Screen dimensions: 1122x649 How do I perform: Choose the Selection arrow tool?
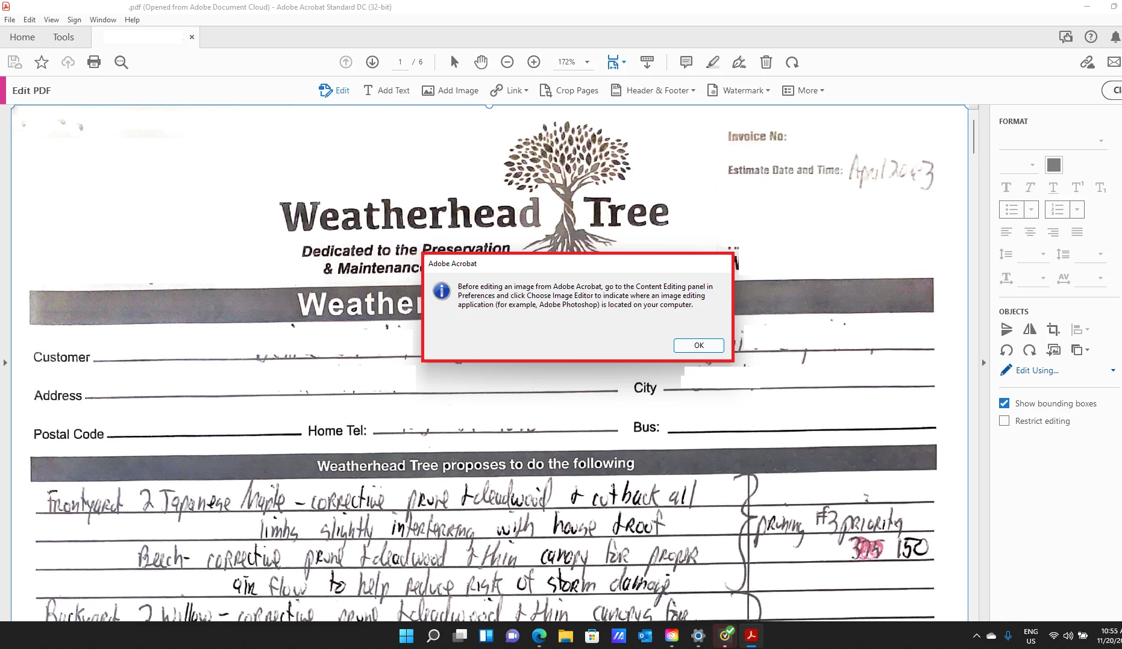[454, 62]
